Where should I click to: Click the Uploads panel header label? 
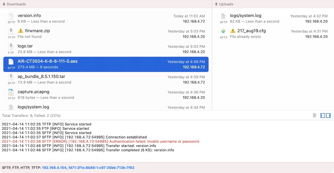226,4
